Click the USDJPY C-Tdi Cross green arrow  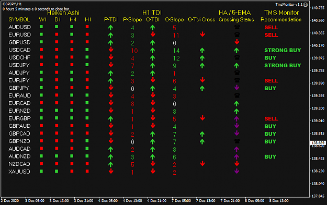pos(202,65)
